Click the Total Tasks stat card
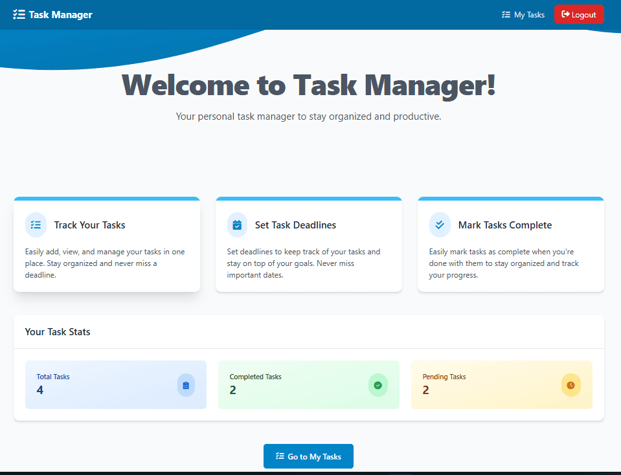Viewport: 621px width, 475px height. coord(115,384)
